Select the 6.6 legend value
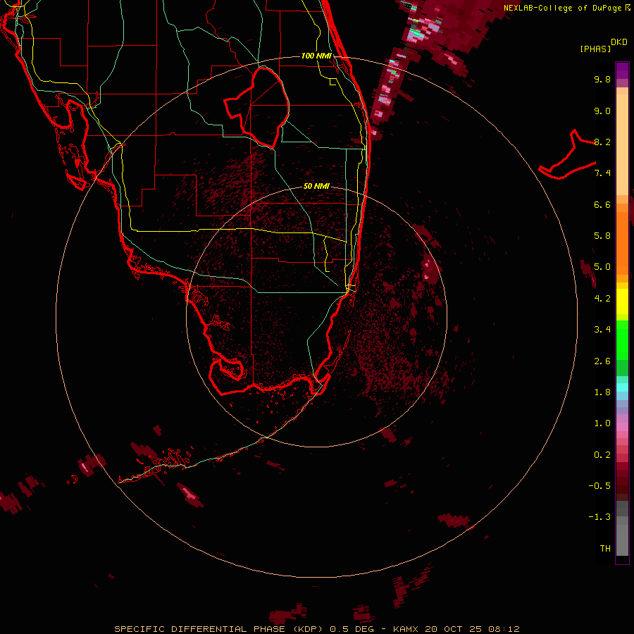The width and height of the screenshot is (634, 634). pyautogui.click(x=602, y=205)
